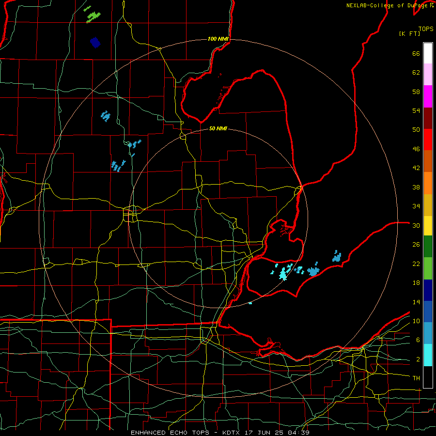Click the "66" legend value
The height and width of the screenshot is (436, 436).
(x=416, y=54)
